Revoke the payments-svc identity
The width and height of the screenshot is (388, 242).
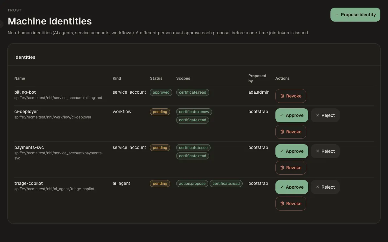291,168
